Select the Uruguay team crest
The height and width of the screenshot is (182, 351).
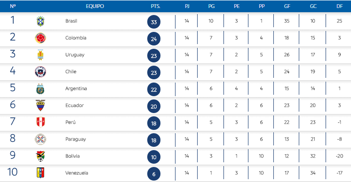pos(40,55)
